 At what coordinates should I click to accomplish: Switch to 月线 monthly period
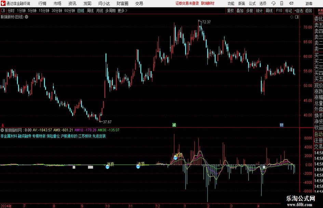point(100,11)
